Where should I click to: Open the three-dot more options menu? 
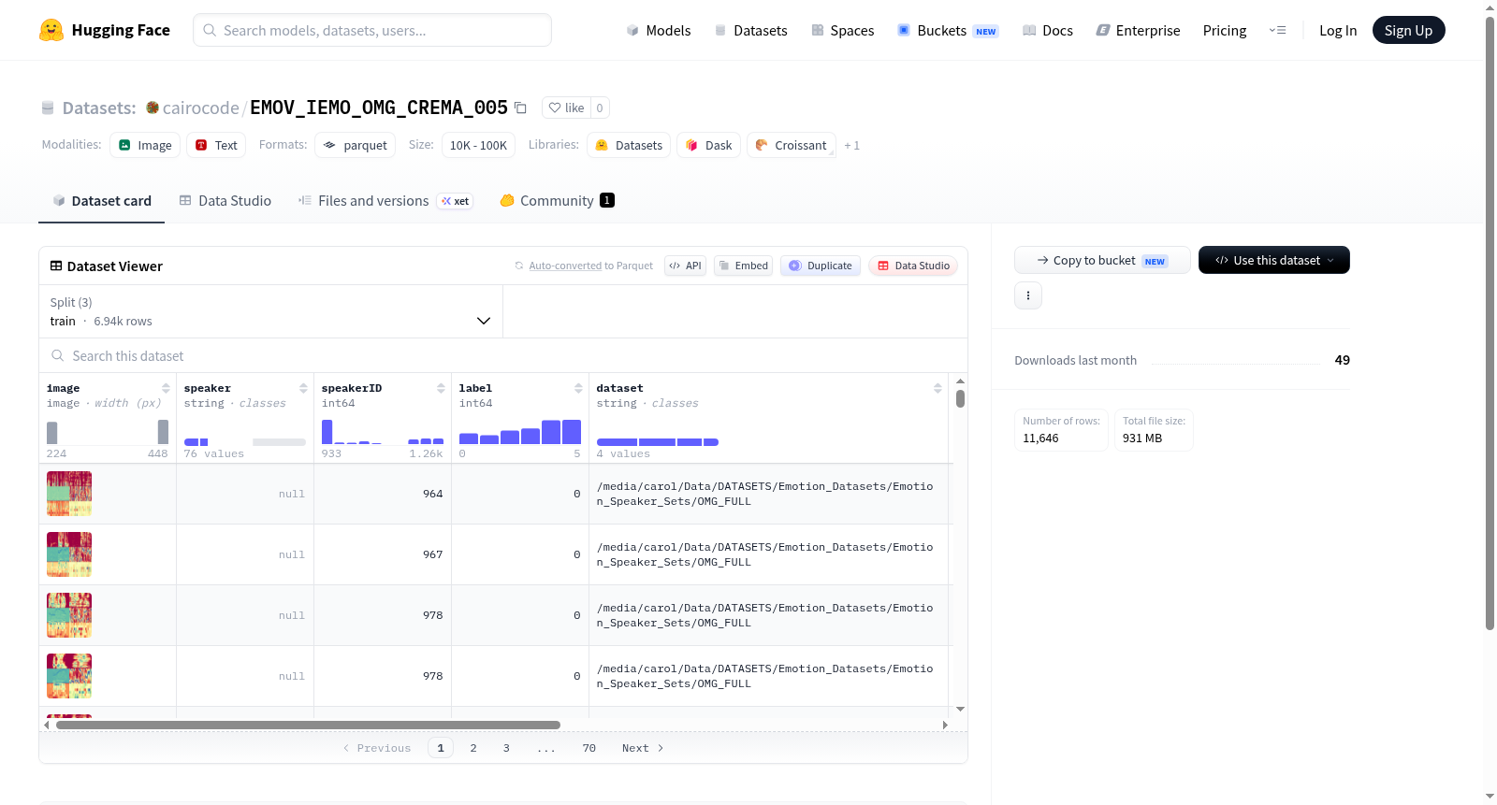pyautogui.click(x=1028, y=295)
